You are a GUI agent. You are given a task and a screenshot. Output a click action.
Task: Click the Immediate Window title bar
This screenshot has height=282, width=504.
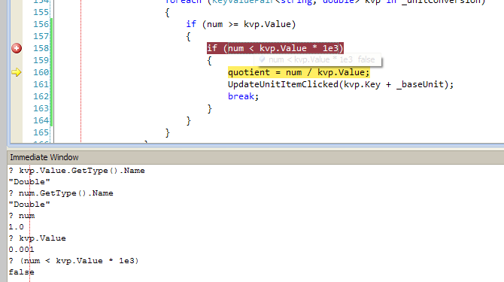click(256, 157)
